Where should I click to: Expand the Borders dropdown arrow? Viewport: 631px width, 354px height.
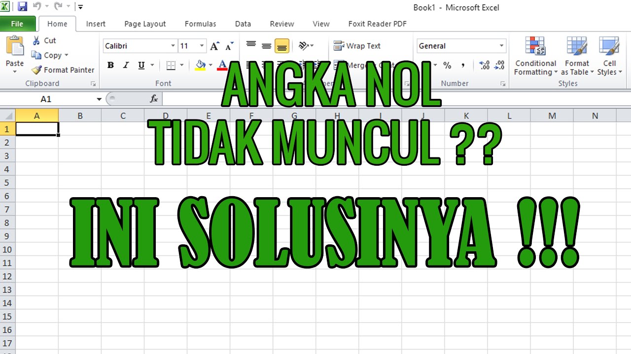point(182,65)
